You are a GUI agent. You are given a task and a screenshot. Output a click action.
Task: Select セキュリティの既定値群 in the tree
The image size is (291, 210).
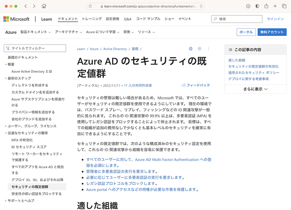[x=37, y=187]
